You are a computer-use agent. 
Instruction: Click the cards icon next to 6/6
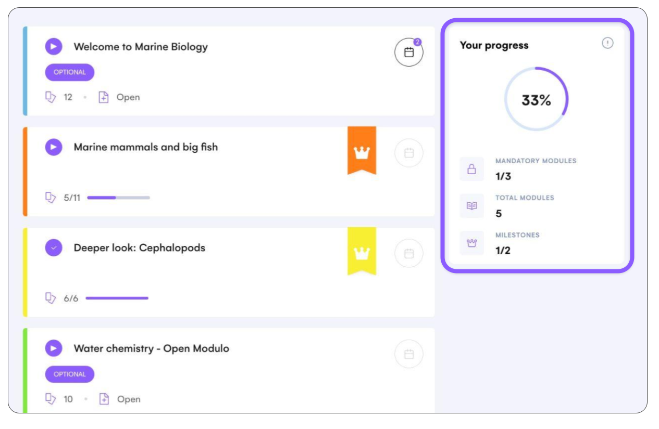pos(51,298)
